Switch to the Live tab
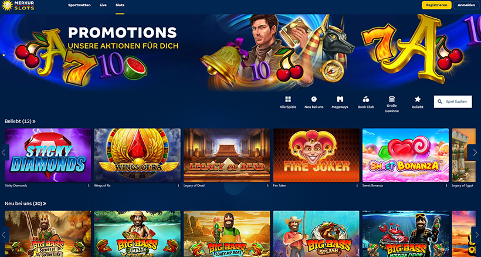 pyautogui.click(x=103, y=5)
